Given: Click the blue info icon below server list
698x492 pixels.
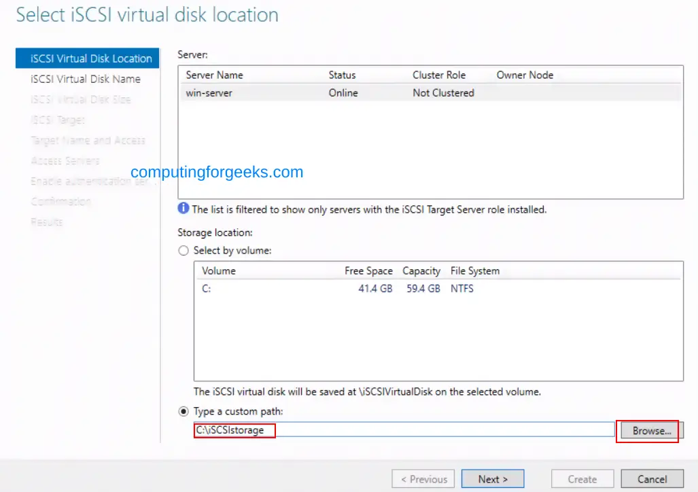Looking at the screenshot, I should tap(183, 209).
